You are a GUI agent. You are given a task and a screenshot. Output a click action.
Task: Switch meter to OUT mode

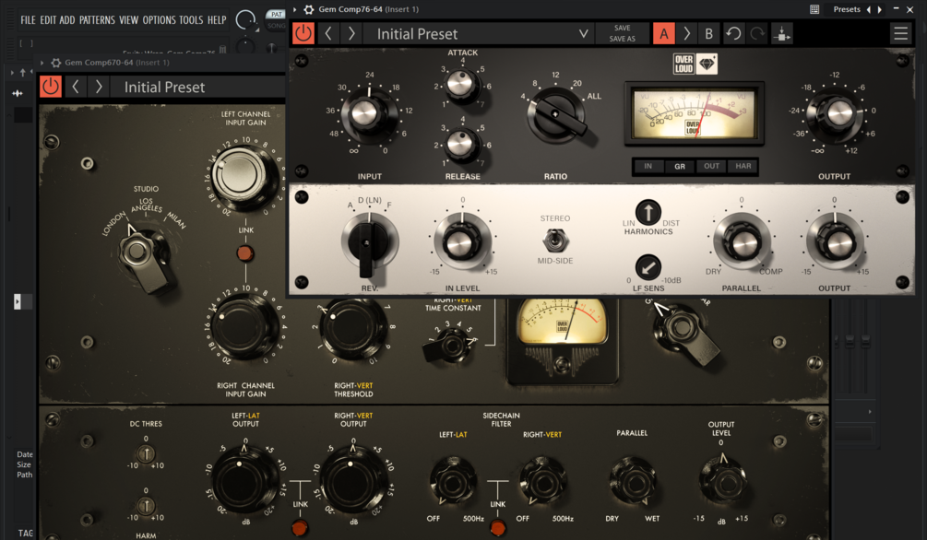(712, 167)
